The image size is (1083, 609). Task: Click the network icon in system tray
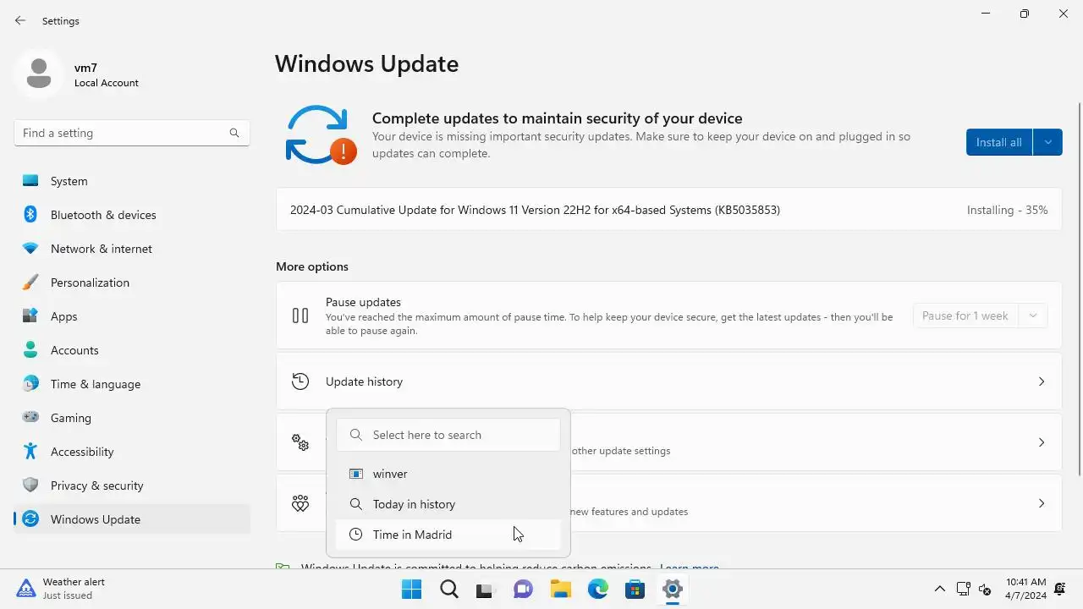963,589
